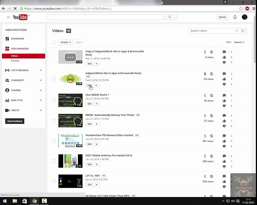Viewport: 257px width, 205px height.
Task: Click the likes thumb-up icon for Wondershare video
Action: tap(224, 141)
